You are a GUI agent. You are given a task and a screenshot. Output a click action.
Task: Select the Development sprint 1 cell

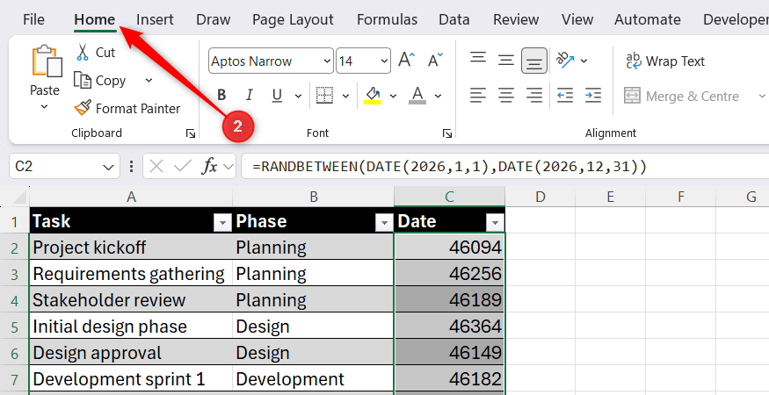point(130,379)
